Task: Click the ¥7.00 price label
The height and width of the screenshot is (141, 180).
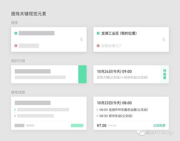Action: tap(102, 125)
